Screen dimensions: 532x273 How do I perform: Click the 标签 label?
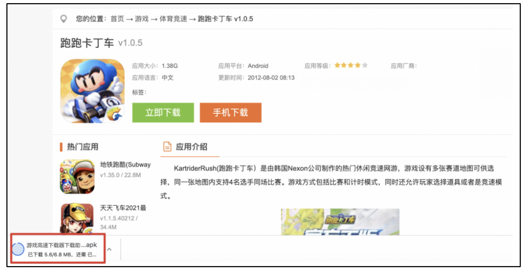click(139, 92)
